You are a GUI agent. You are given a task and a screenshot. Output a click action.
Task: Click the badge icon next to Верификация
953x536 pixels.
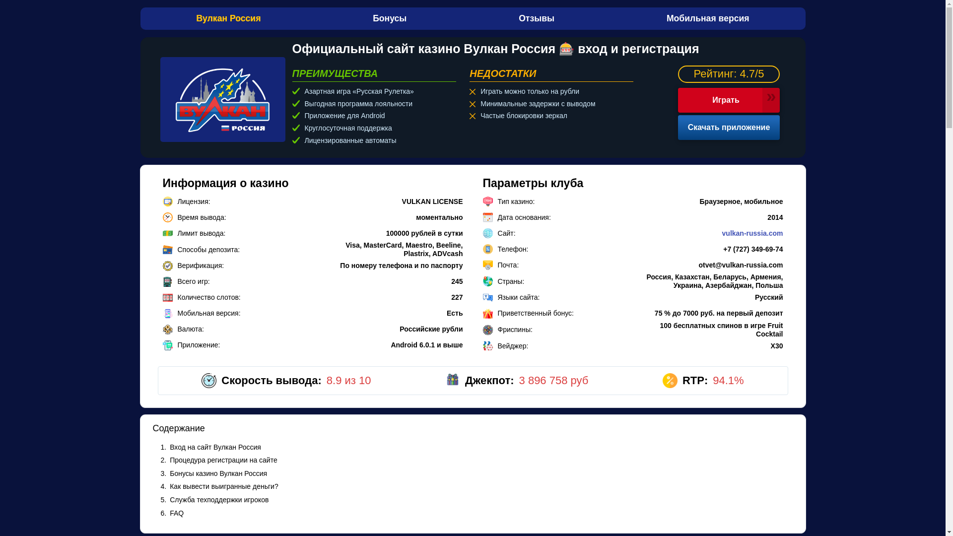click(168, 266)
